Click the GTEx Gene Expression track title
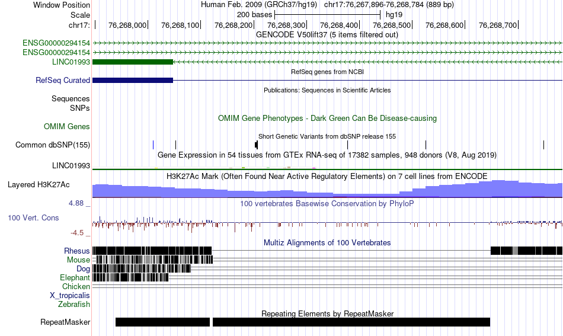The width and height of the screenshot is (563, 336). (327, 155)
